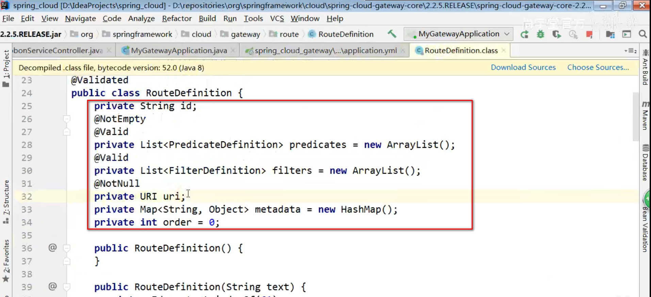Collapse the fold marker at line 27
This screenshot has height=297, width=651.
67,132
